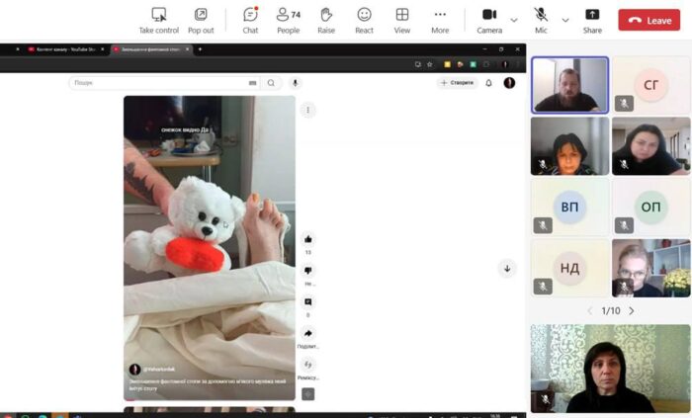The width and height of the screenshot is (692, 418).
Task: Open the React emoji menu
Action: (364, 19)
